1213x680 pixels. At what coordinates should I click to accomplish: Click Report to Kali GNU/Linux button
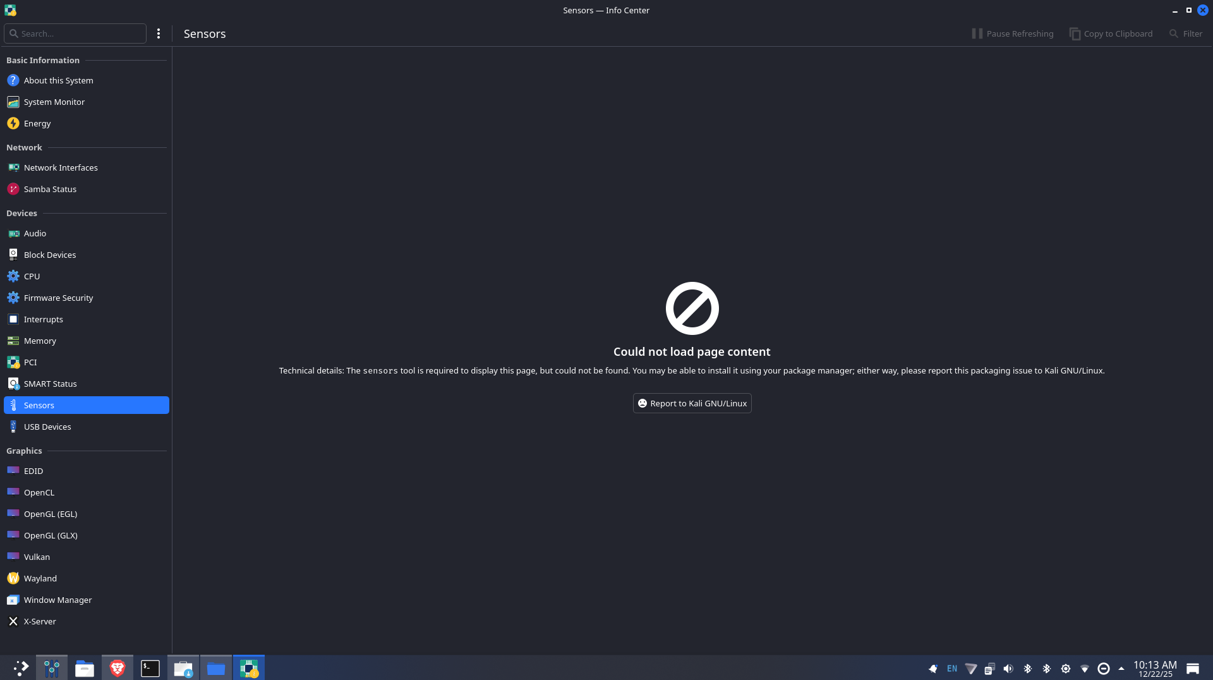click(x=692, y=403)
